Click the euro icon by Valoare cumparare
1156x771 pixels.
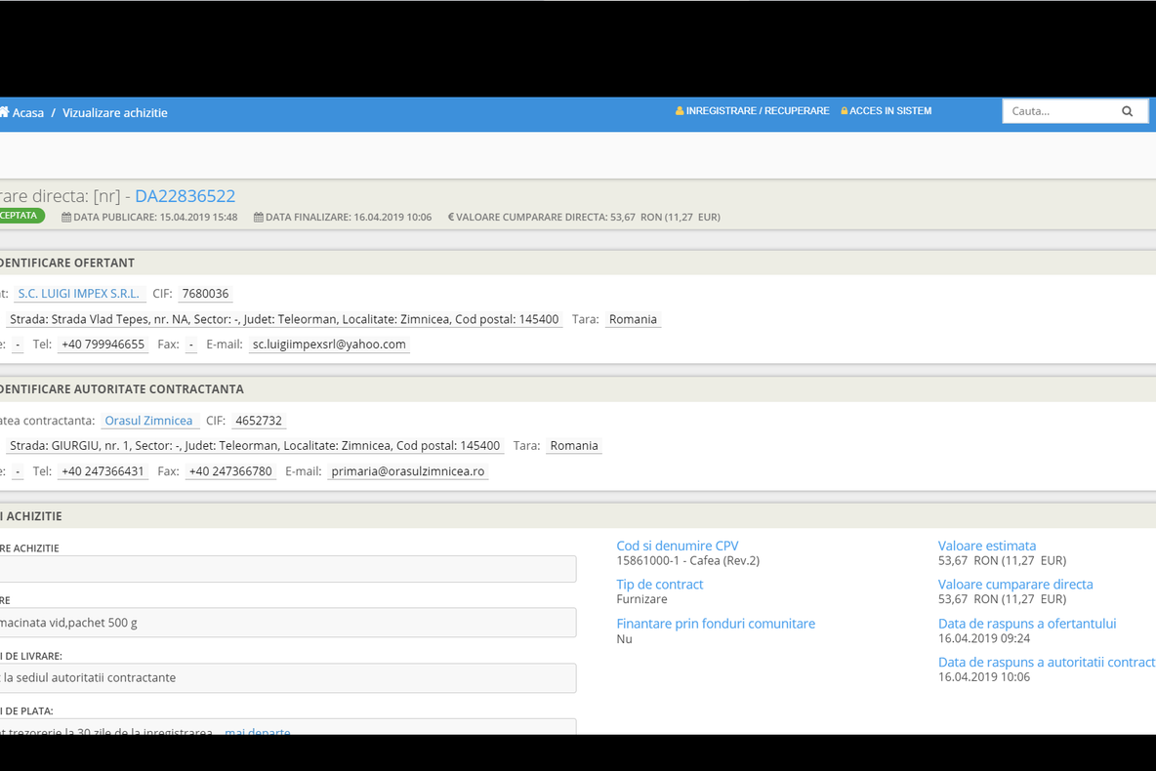click(x=451, y=218)
